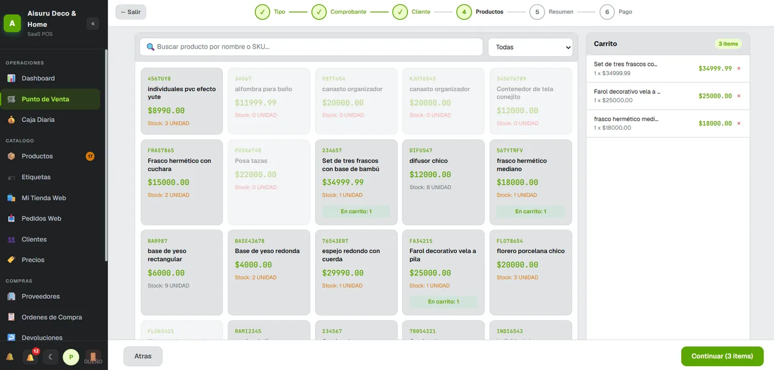Select step 4 Productos
Viewport: 774px width, 370px height.
point(480,12)
